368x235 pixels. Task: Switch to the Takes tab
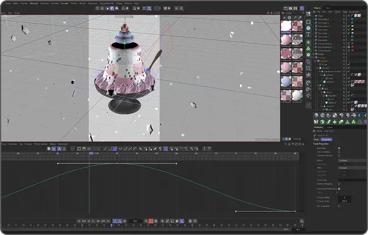327,8
